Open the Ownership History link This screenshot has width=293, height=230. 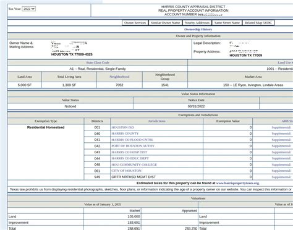click(198, 30)
